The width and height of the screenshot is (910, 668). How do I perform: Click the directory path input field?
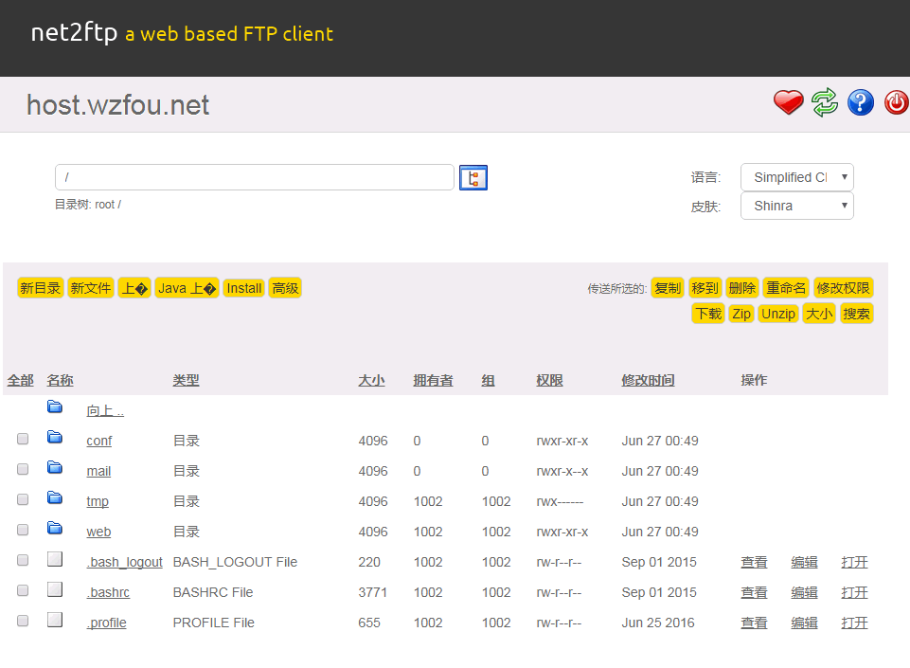click(x=254, y=177)
